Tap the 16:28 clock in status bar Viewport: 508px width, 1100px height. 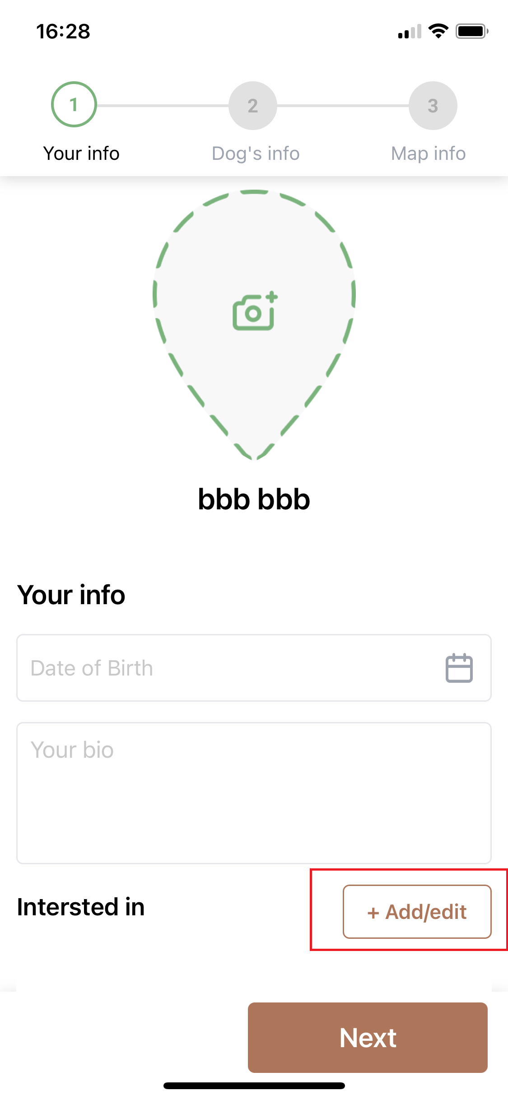click(x=63, y=32)
